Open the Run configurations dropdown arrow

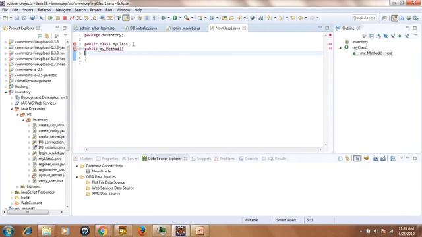pos(180,18)
